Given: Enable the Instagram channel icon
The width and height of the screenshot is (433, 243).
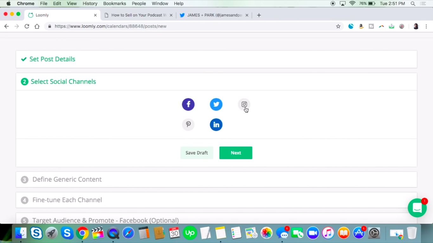Looking at the screenshot, I should tap(244, 104).
